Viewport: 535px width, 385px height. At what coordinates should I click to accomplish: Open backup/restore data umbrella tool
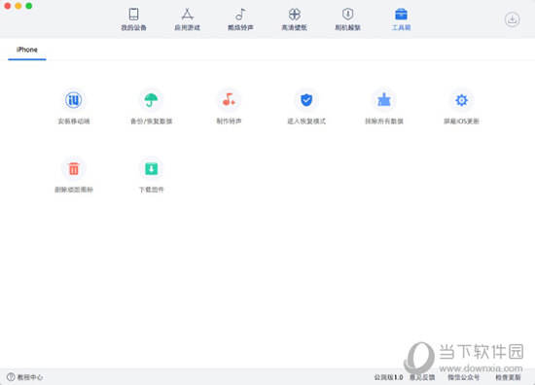point(151,106)
